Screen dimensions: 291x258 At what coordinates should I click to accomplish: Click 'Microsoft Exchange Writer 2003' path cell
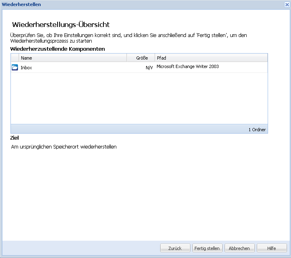(188, 66)
